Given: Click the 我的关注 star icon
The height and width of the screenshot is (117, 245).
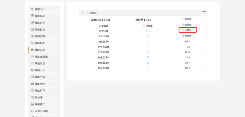Looking at the screenshot, I should point(32,63).
